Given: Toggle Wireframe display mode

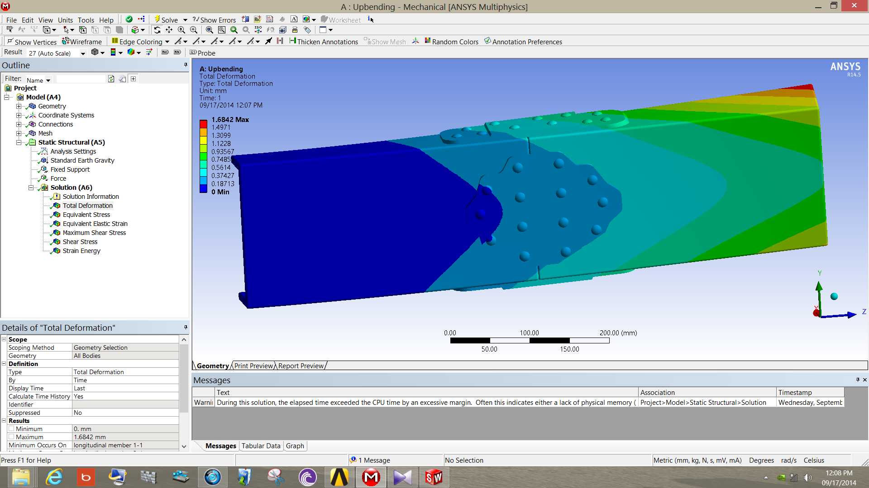Looking at the screenshot, I should click(82, 42).
